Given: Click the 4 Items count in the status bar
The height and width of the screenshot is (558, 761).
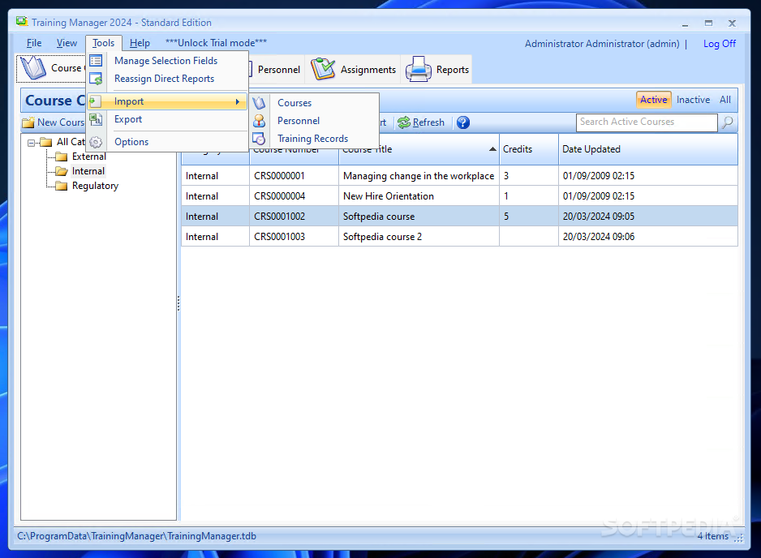Looking at the screenshot, I should (x=712, y=536).
